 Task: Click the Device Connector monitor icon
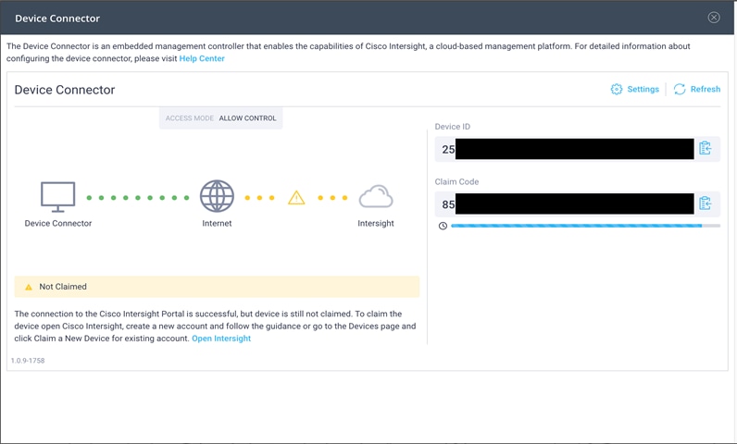(57, 197)
